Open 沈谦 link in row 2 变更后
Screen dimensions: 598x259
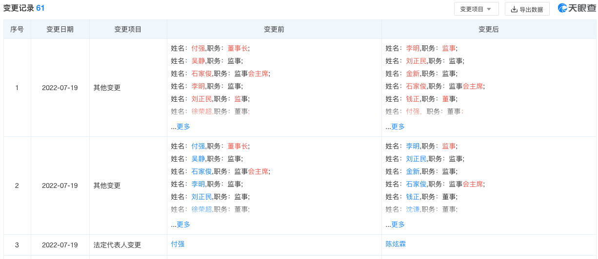tap(413, 209)
